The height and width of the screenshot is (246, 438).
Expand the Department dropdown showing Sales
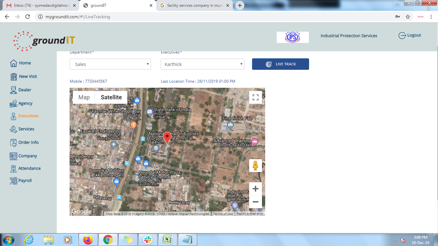[x=110, y=64]
